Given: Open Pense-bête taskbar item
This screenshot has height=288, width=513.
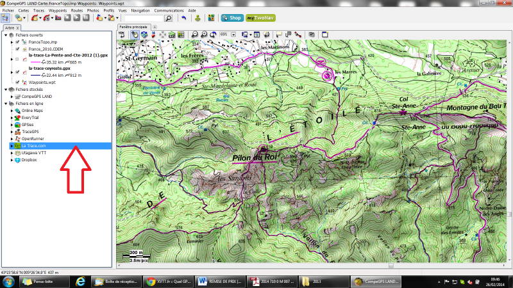Looking at the screenshot, I should (45, 282).
